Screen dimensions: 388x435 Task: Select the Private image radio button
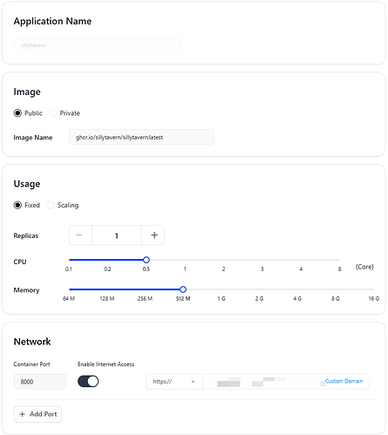coord(52,113)
